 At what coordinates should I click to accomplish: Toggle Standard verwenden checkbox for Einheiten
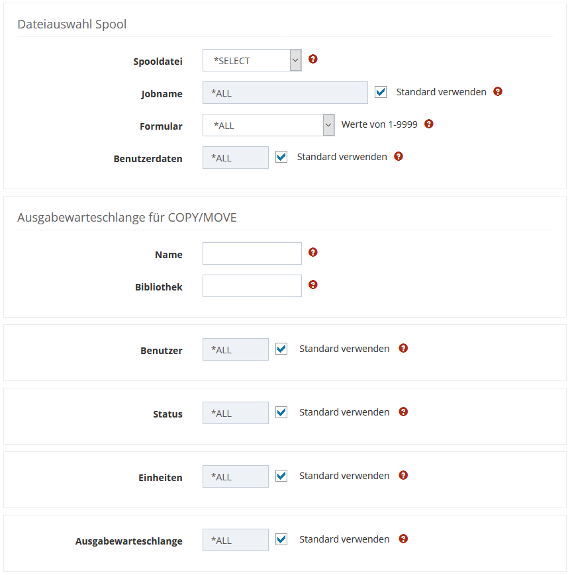tap(281, 476)
